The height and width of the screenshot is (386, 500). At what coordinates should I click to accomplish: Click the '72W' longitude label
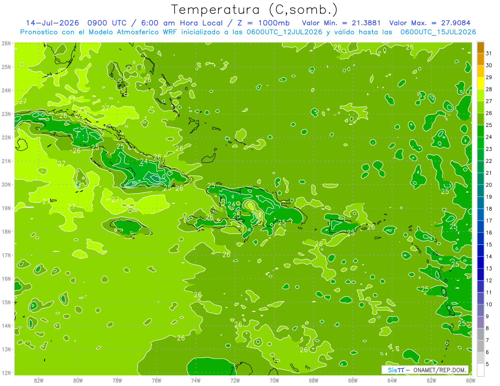pyautogui.click(x=235, y=380)
